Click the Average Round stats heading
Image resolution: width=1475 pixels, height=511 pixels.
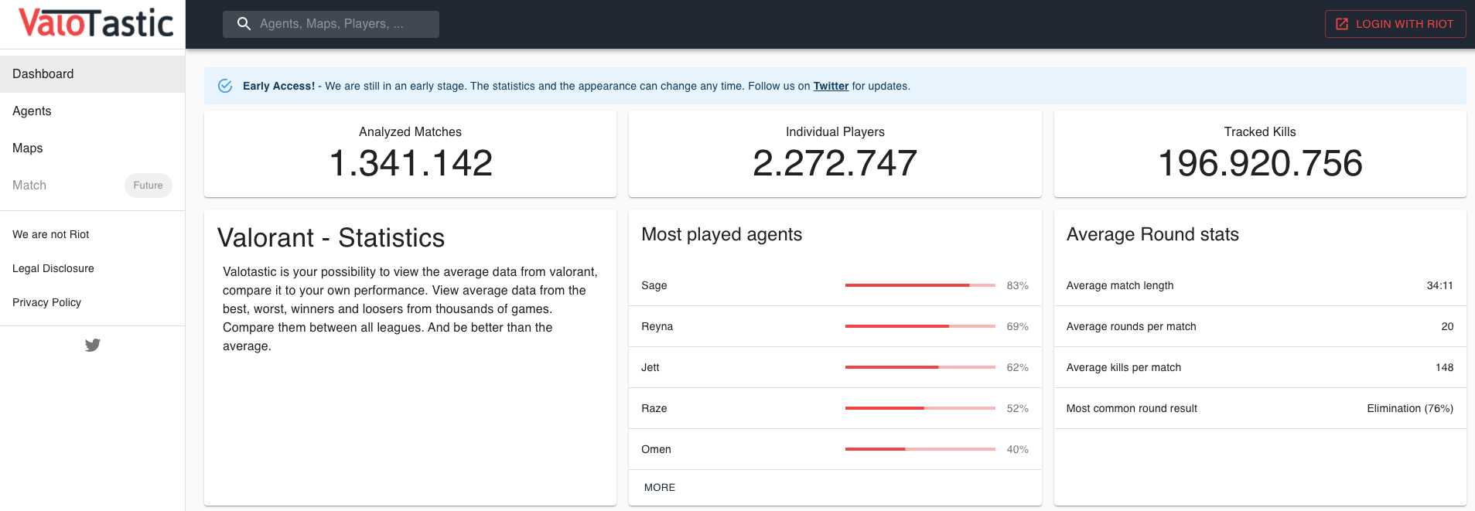1152,234
